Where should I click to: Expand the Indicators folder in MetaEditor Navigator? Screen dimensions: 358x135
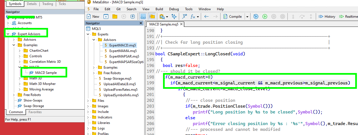(88, 117)
